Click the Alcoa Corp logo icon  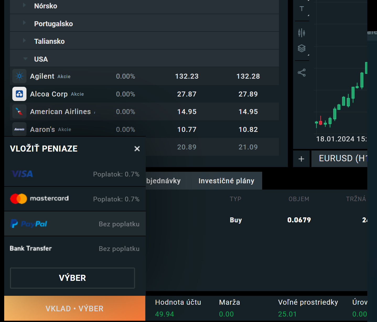click(x=19, y=94)
